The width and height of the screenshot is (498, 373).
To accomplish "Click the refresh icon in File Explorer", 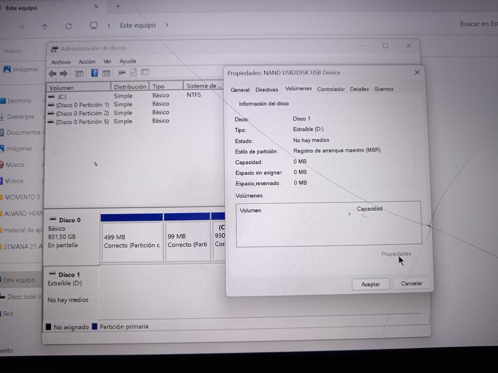I will [68, 26].
